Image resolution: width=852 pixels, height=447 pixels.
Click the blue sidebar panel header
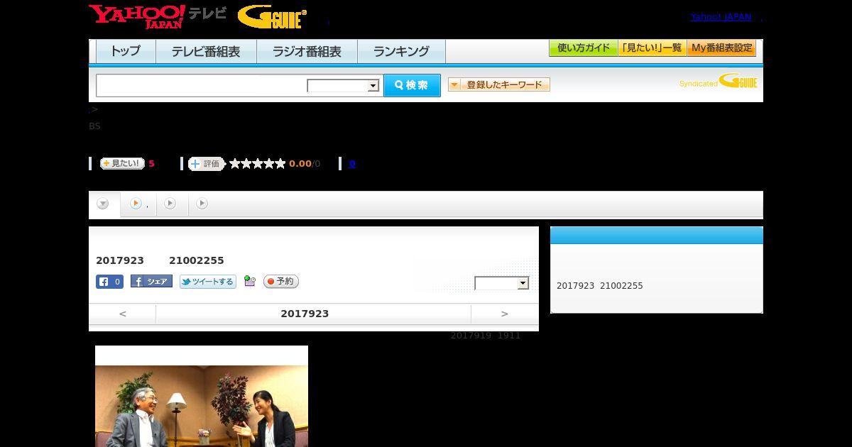pyautogui.click(x=657, y=236)
